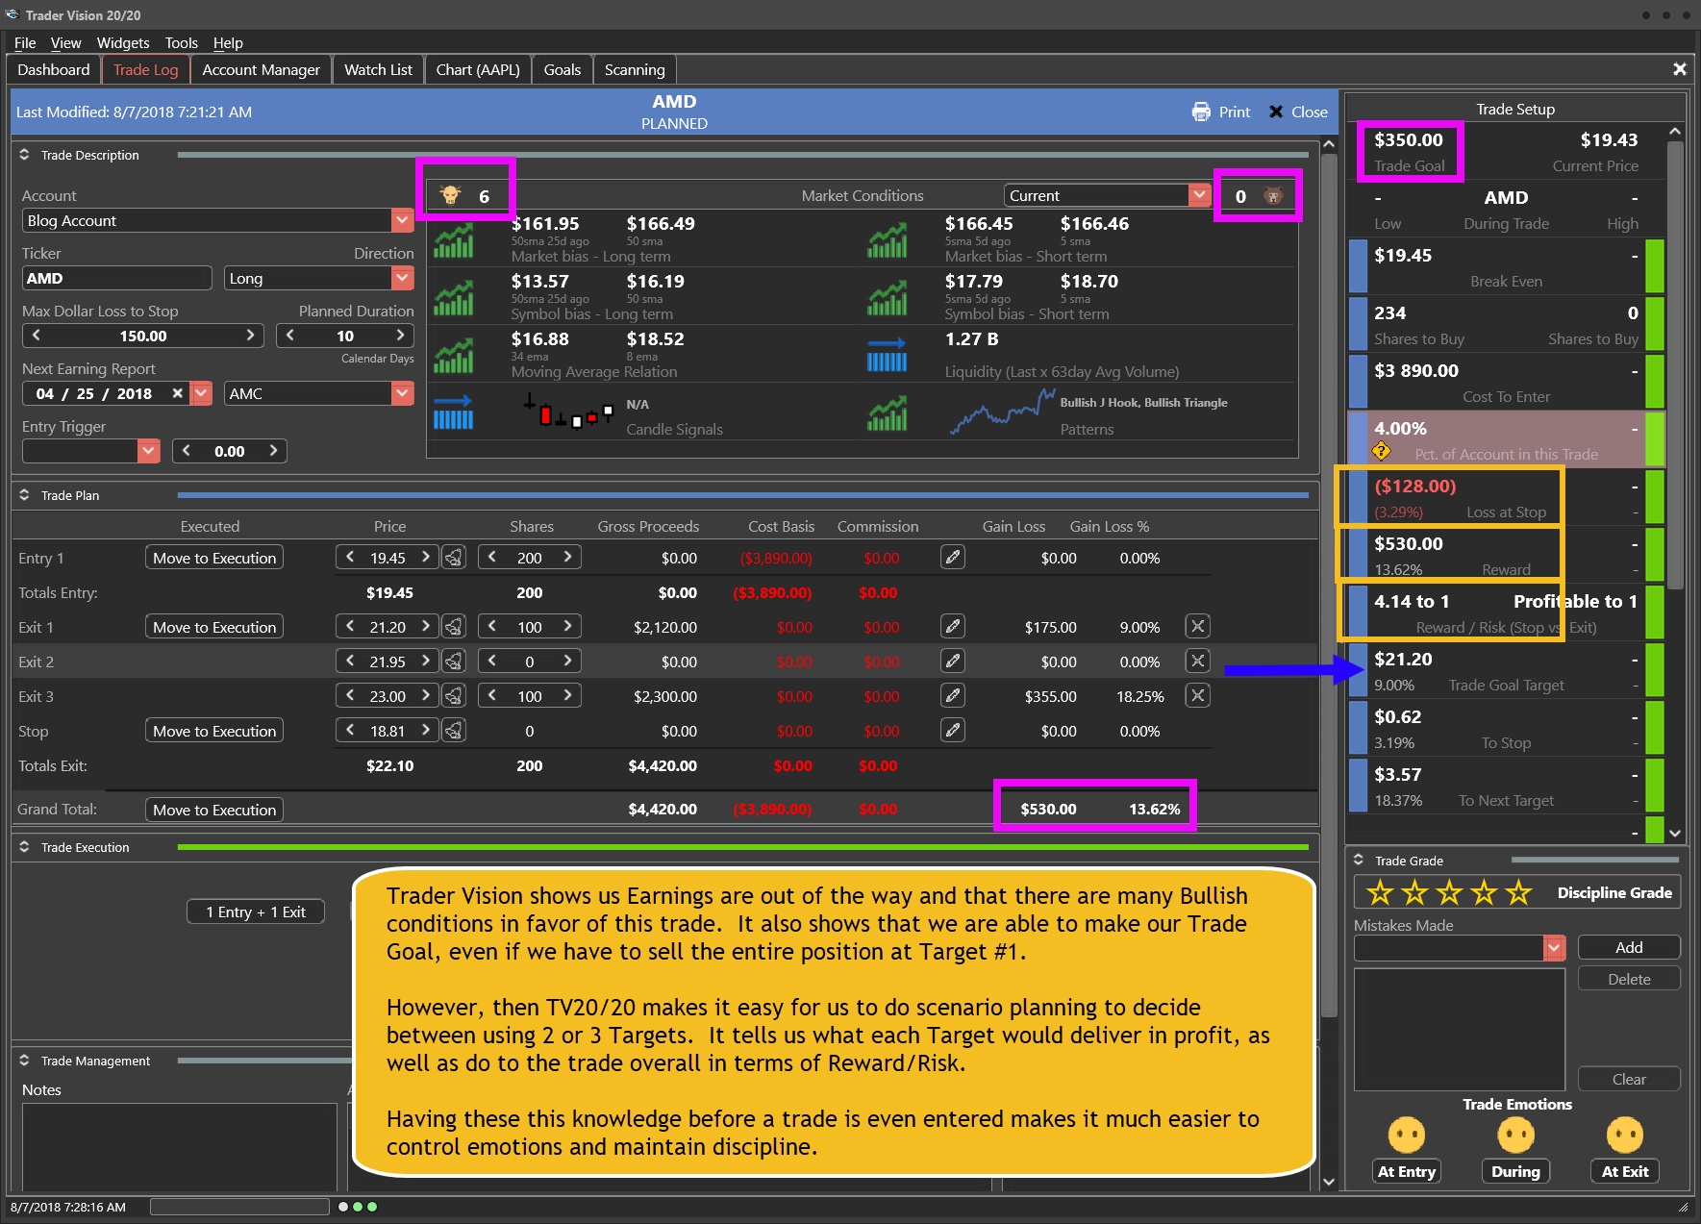Click the Entry 1 price calculator icon
1701x1224 pixels.
pyautogui.click(x=454, y=558)
